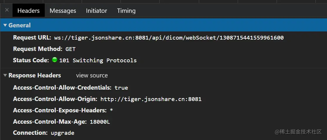Click the Connection upgrade value
The width and height of the screenshot is (327, 140).
63,133
